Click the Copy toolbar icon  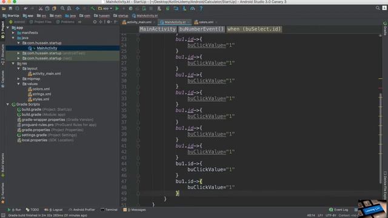point(47,8)
